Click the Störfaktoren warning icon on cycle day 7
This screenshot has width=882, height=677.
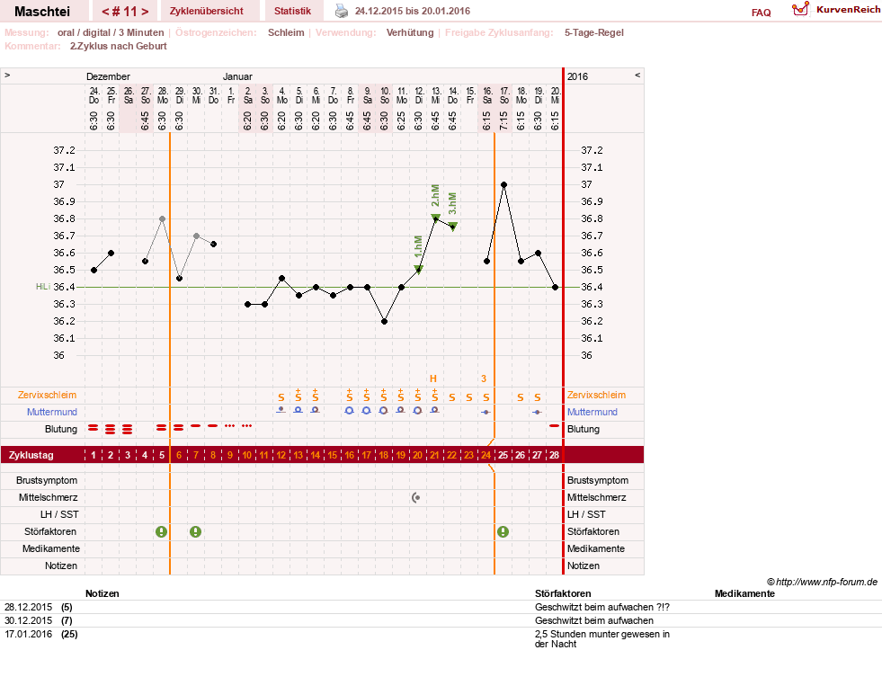195,531
